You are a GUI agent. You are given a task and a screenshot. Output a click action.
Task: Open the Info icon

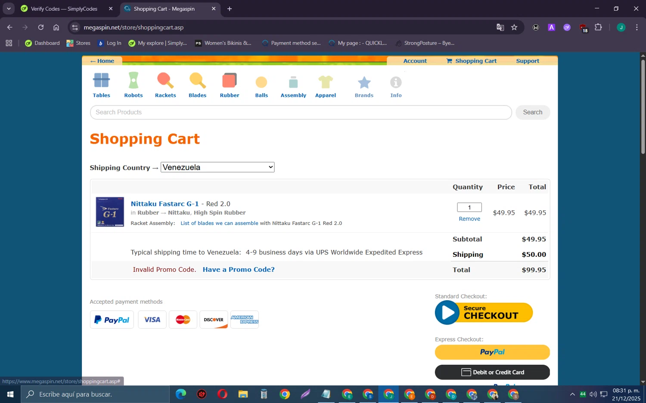pyautogui.click(x=396, y=82)
